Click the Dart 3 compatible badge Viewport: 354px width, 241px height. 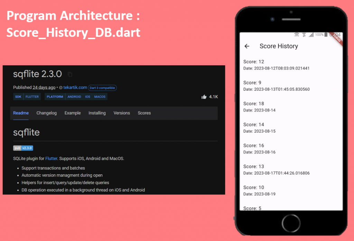coord(102,88)
